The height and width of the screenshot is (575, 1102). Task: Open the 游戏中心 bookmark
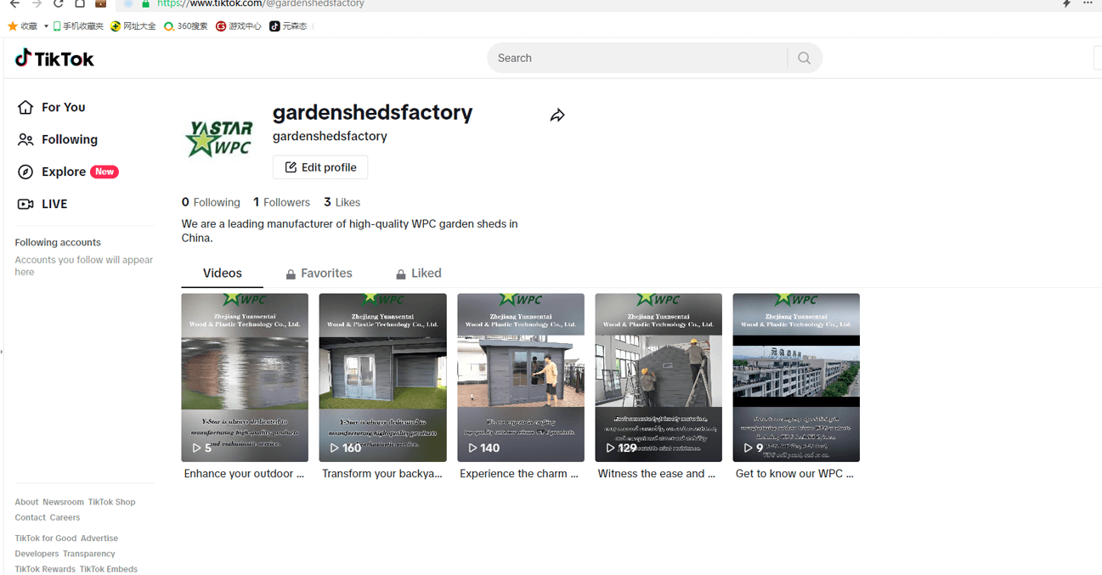[239, 26]
